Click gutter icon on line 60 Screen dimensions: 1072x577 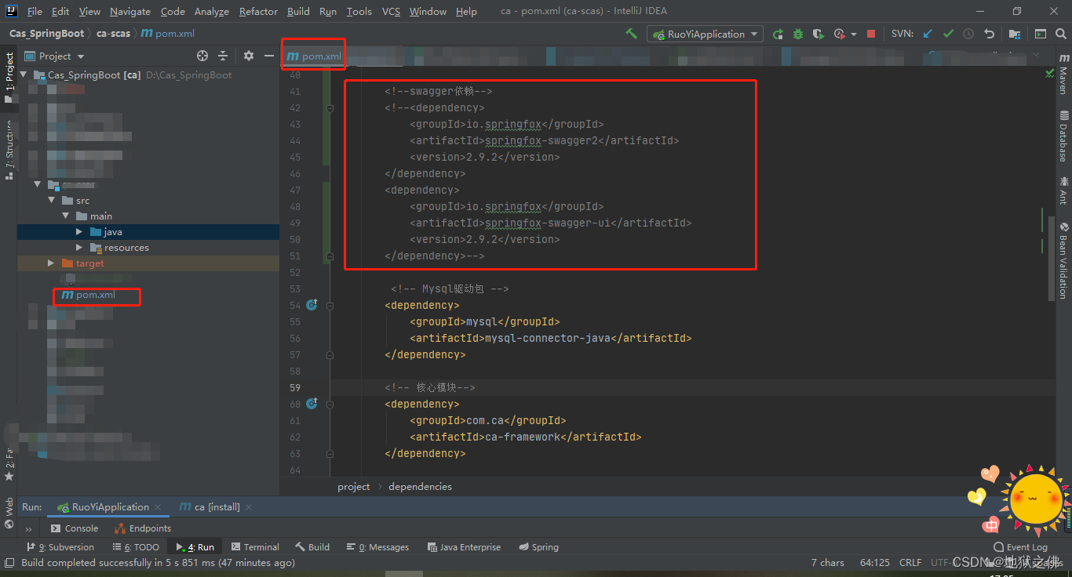[312, 404]
